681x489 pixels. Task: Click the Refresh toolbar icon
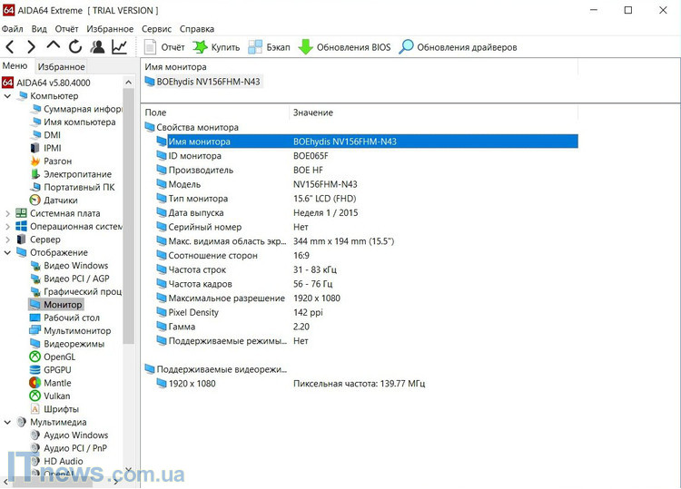coord(75,47)
